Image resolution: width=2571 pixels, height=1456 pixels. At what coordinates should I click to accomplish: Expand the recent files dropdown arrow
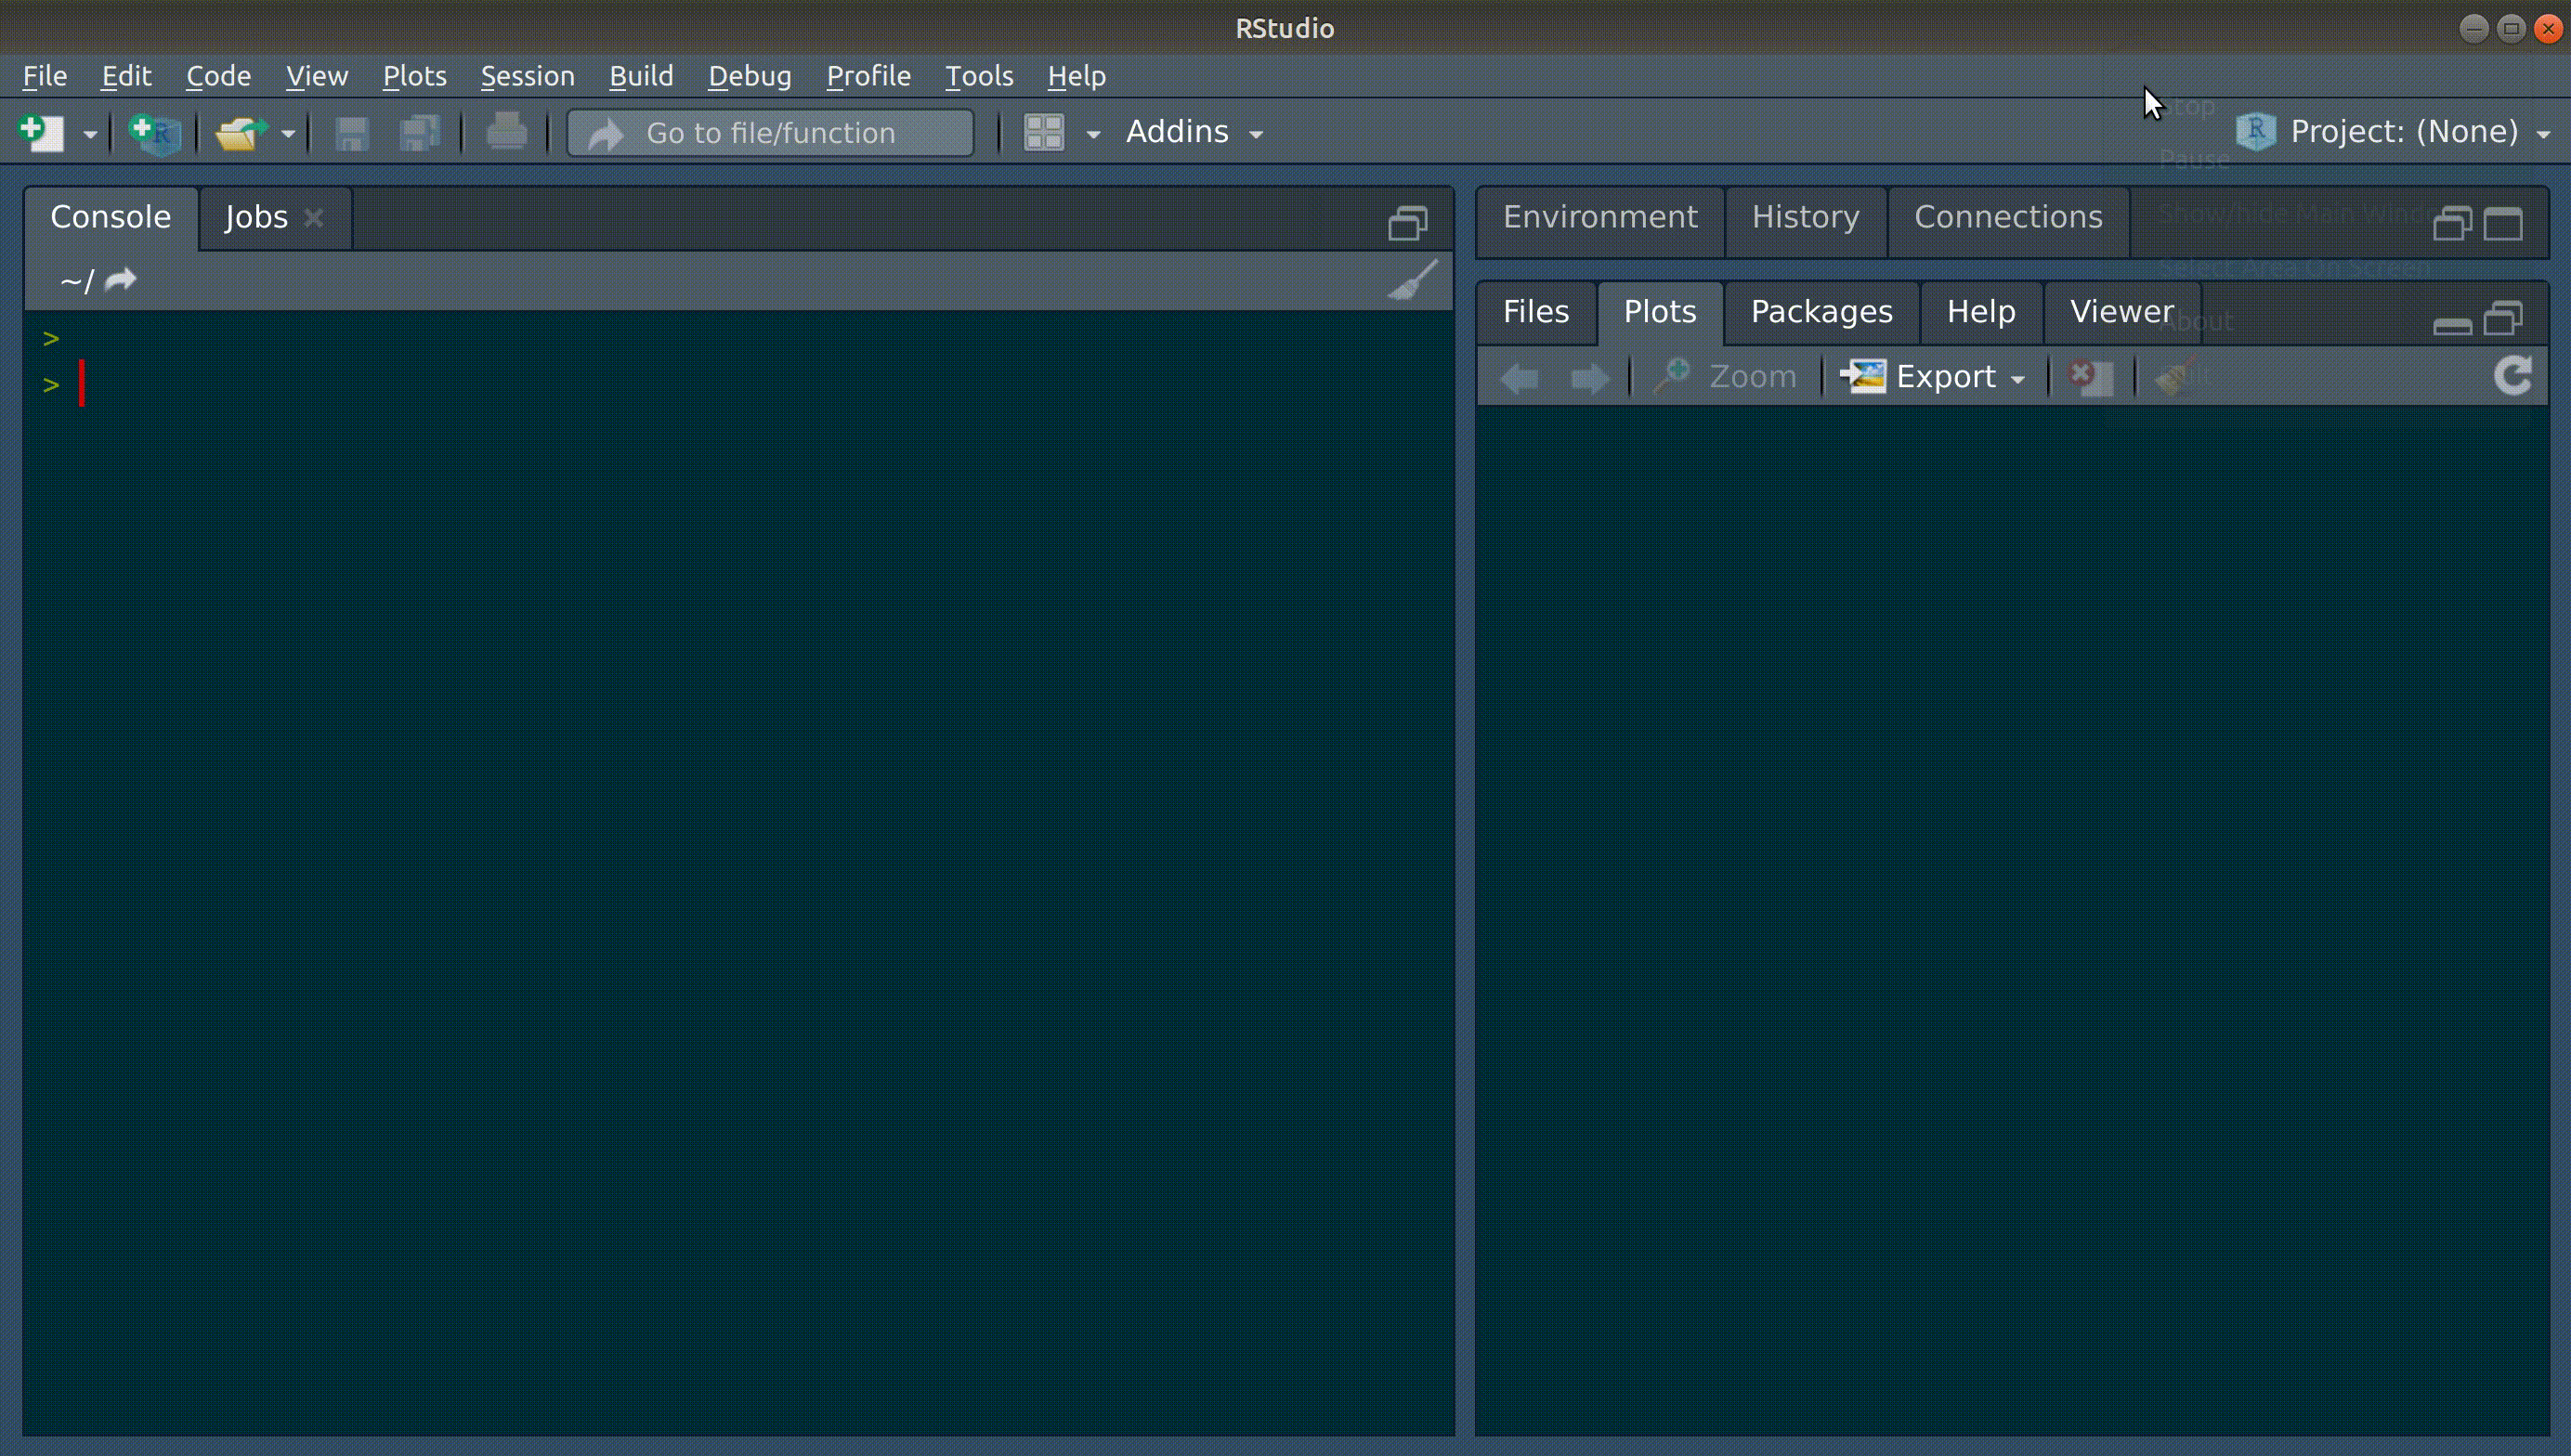[288, 134]
